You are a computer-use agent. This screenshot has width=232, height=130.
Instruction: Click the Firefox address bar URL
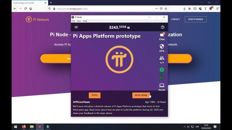[72, 9]
